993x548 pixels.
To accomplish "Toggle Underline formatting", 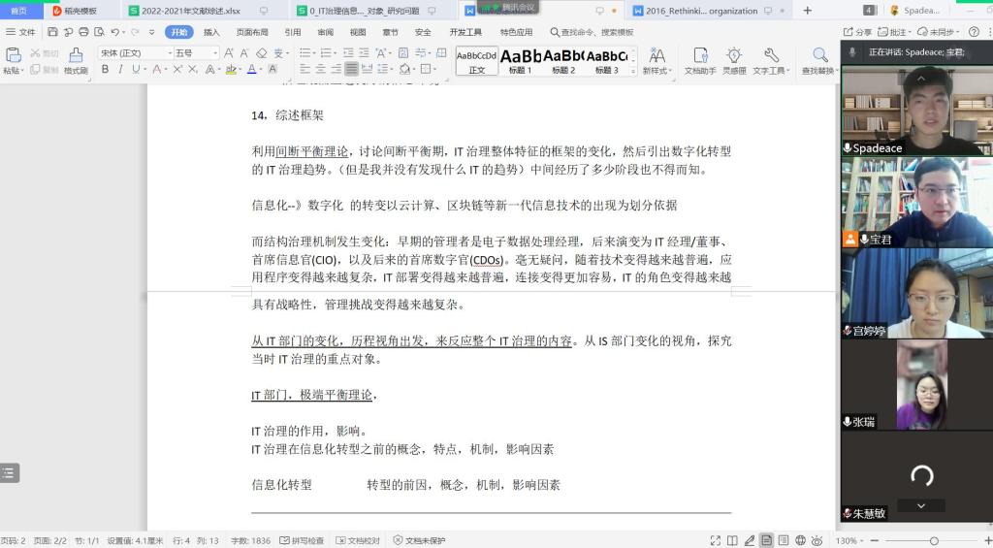I will (136, 69).
